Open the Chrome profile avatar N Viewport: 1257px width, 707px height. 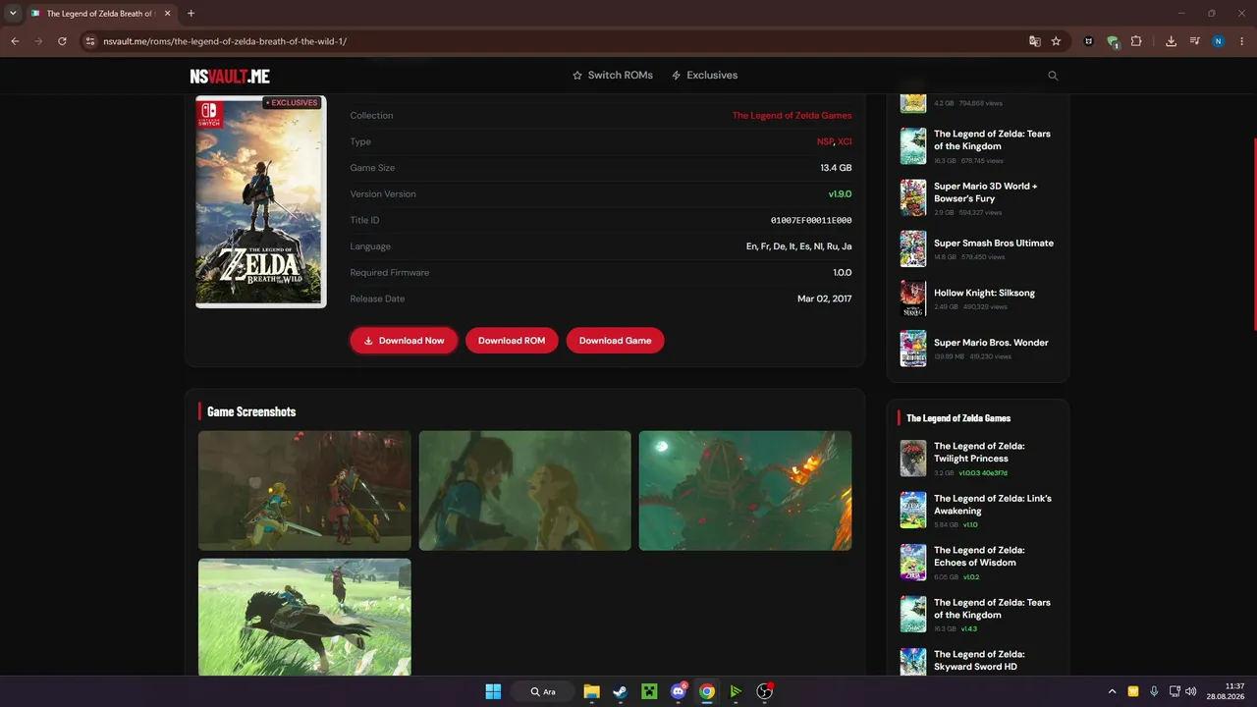[x=1219, y=41]
